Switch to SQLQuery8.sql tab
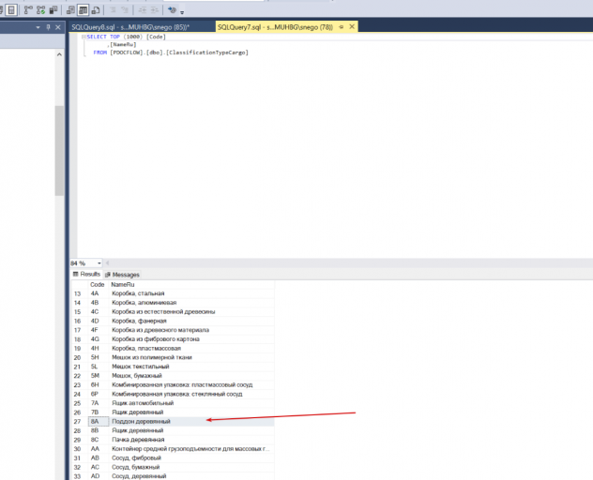This screenshot has height=480, width=593. (x=130, y=27)
